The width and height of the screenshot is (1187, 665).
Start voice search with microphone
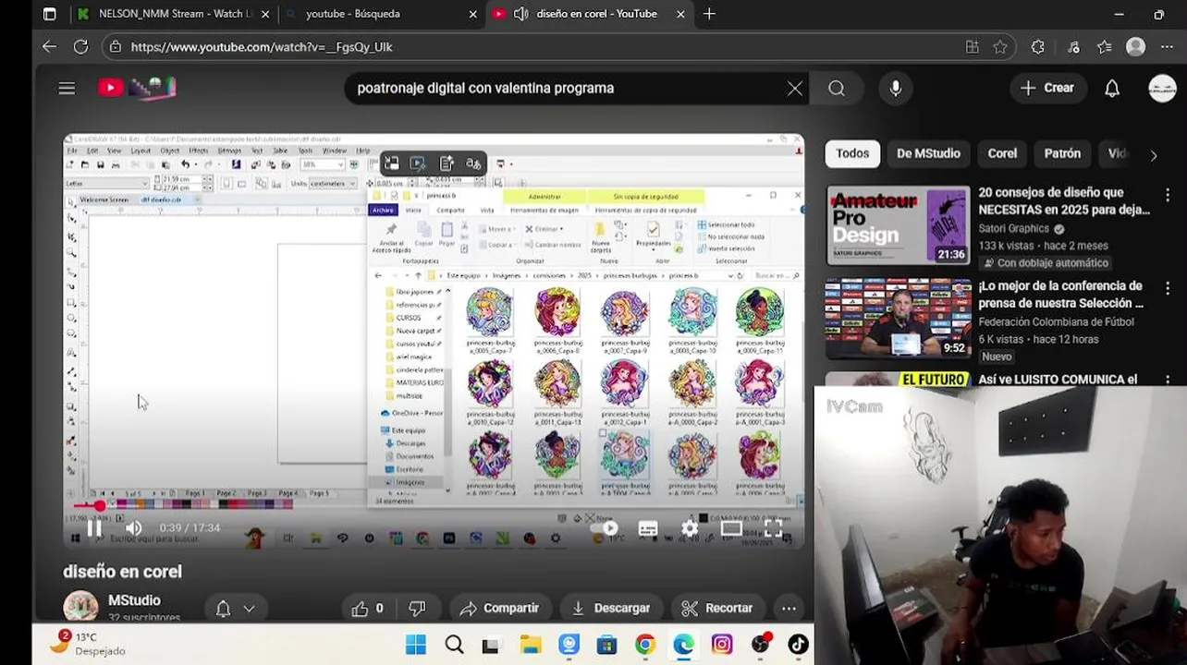[x=895, y=88]
